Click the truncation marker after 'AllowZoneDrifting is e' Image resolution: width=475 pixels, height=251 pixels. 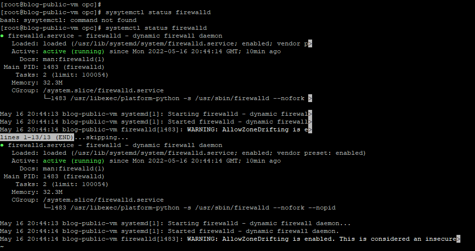coord(310,129)
